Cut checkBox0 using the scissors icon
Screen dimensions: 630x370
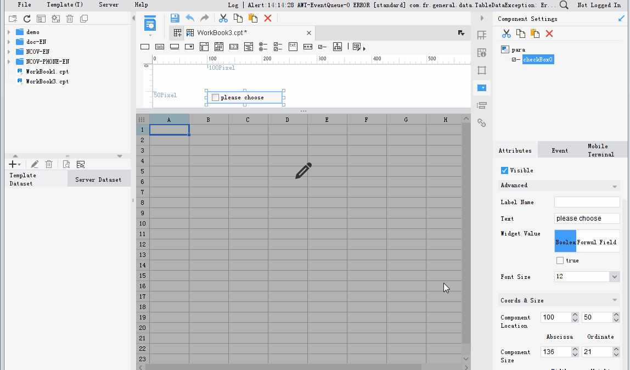(506, 34)
